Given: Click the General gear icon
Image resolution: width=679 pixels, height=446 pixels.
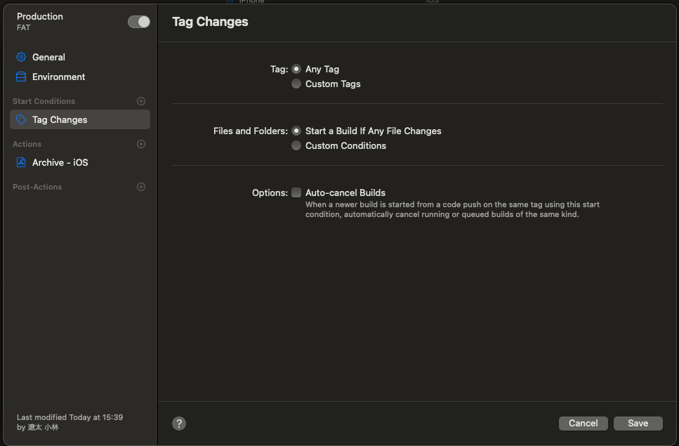Looking at the screenshot, I should point(21,57).
